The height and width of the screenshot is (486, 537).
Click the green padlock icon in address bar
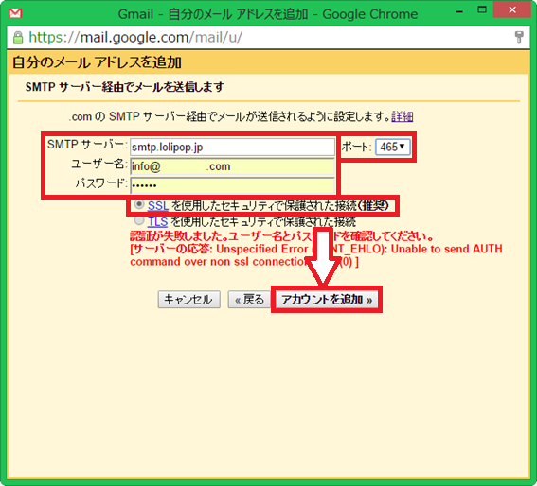(x=18, y=37)
